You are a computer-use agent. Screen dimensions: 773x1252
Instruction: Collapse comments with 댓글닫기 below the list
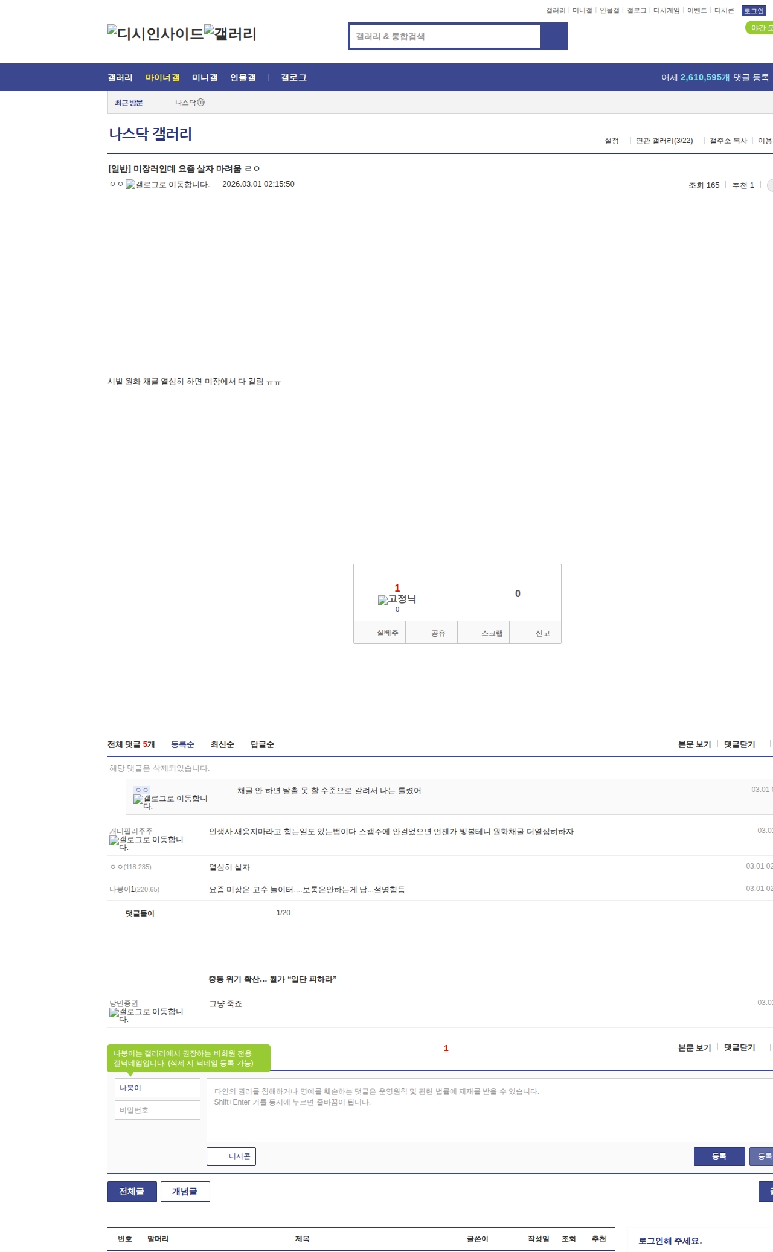[740, 1048]
